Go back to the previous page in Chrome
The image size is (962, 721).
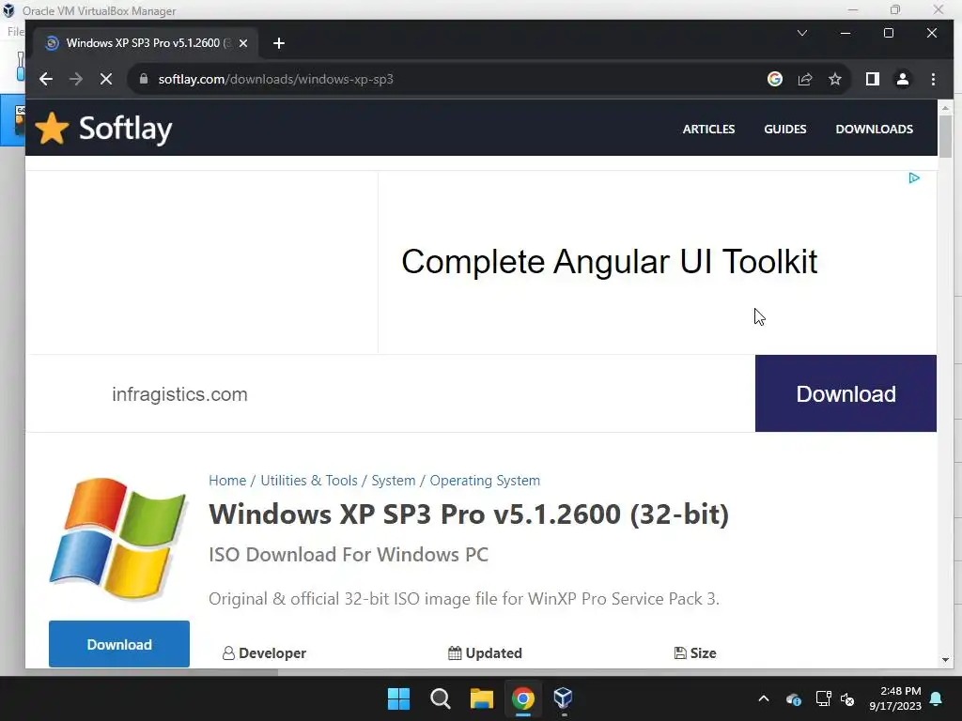(46, 79)
